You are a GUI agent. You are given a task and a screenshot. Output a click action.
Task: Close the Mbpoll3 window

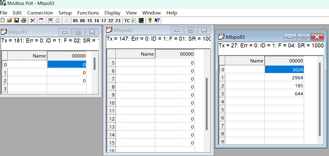(317, 37)
